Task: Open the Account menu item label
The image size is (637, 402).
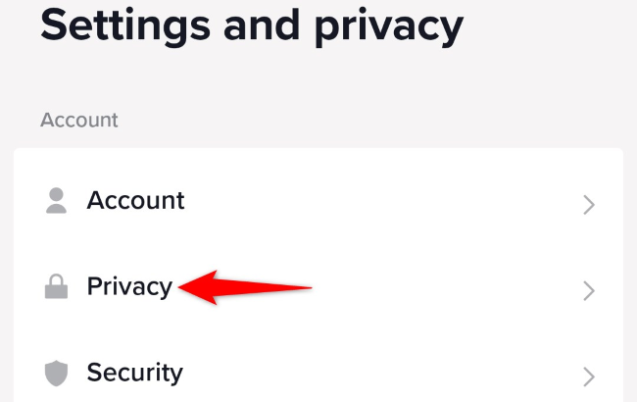Action: [x=135, y=201]
